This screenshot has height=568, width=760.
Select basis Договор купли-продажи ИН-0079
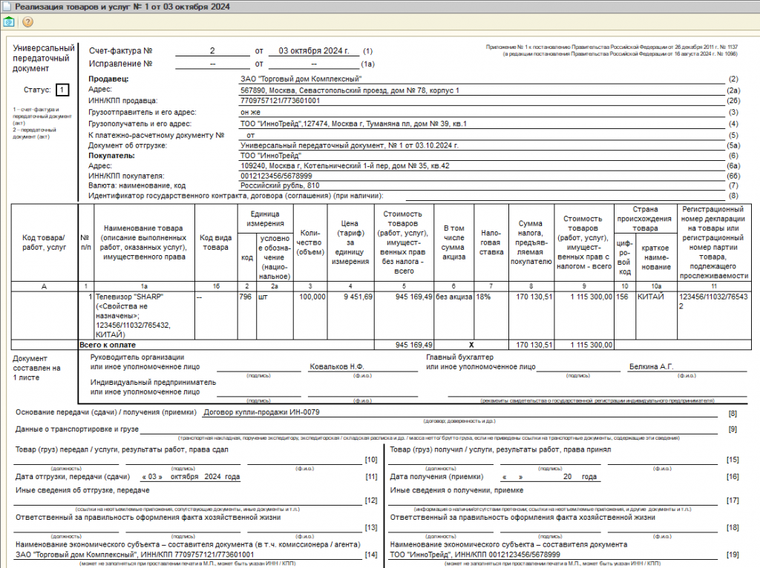pos(261,412)
